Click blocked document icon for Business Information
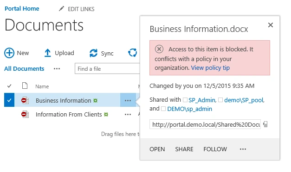This screenshot has height=172, width=291. 25,100
